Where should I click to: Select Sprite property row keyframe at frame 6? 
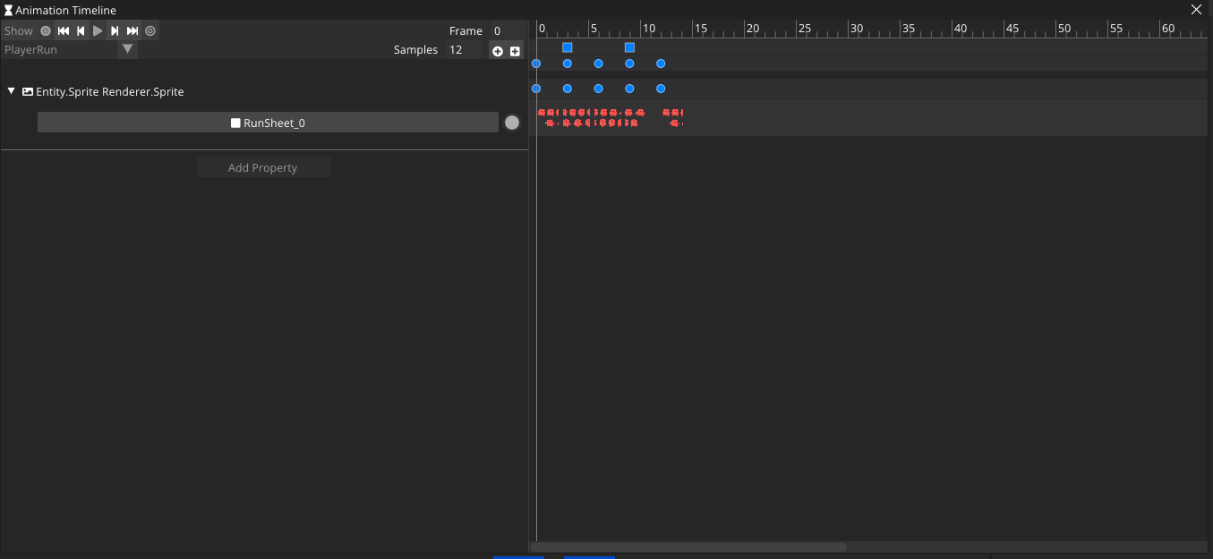coord(599,89)
